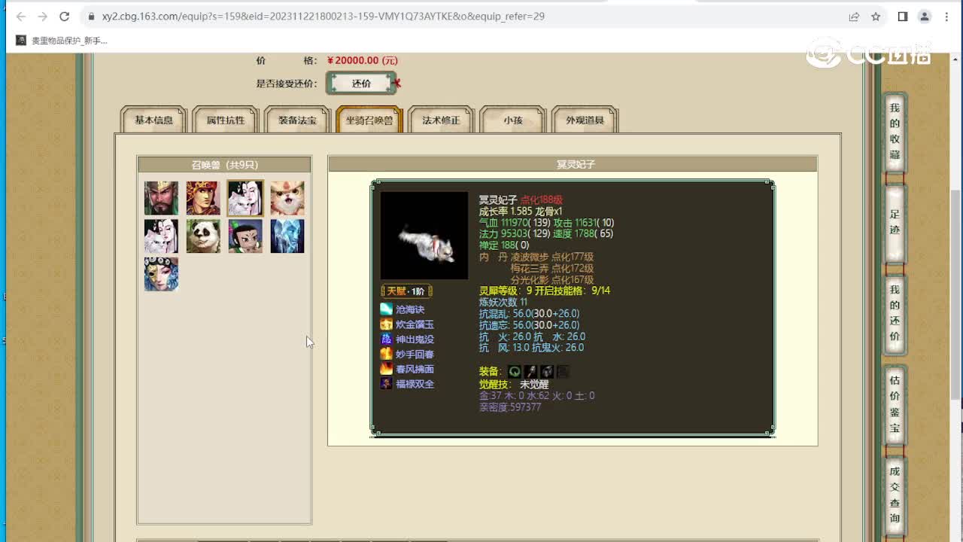The width and height of the screenshot is (963, 542).
Task: Select the blue ice figure pet portrait
Action: click(x=287, y=236)
